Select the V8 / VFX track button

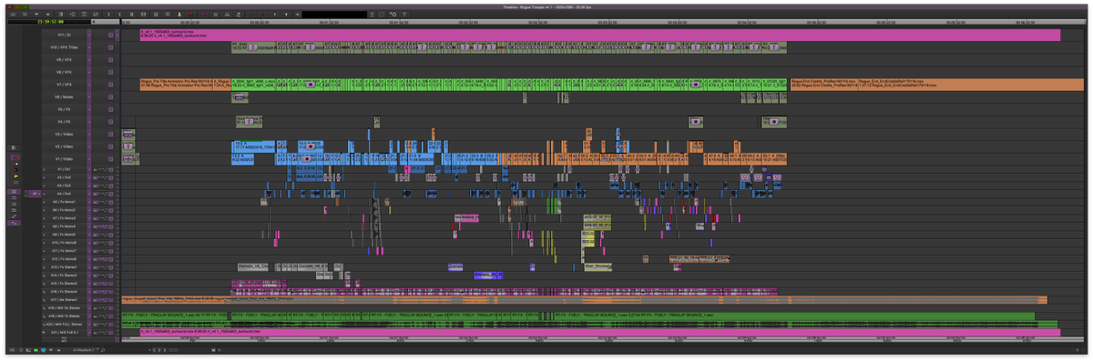(64, 72)
